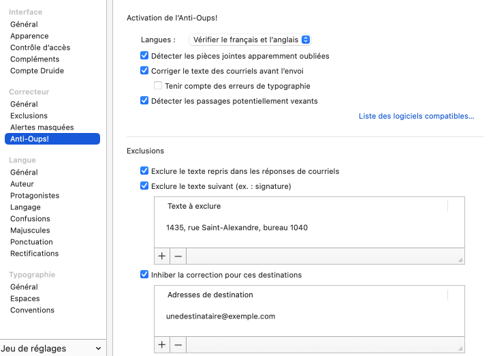Select Ponctuation under Langue
Image resolution: width=493 pixels, height=356 pixels.
pyautogui.click(x=31, y=242)
